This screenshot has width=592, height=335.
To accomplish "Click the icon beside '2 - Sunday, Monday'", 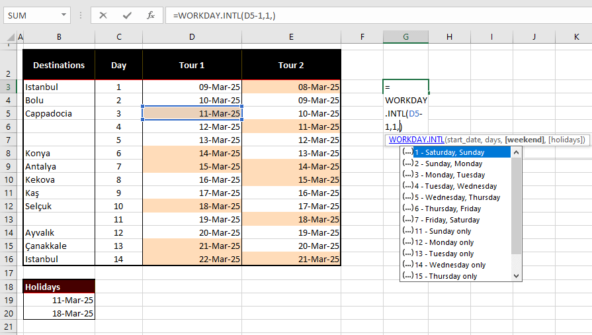I will 407,164.
